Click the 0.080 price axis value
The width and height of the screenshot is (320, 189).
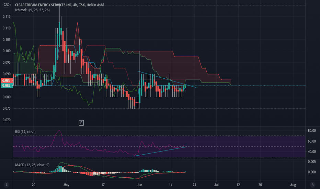click(7, 97)
